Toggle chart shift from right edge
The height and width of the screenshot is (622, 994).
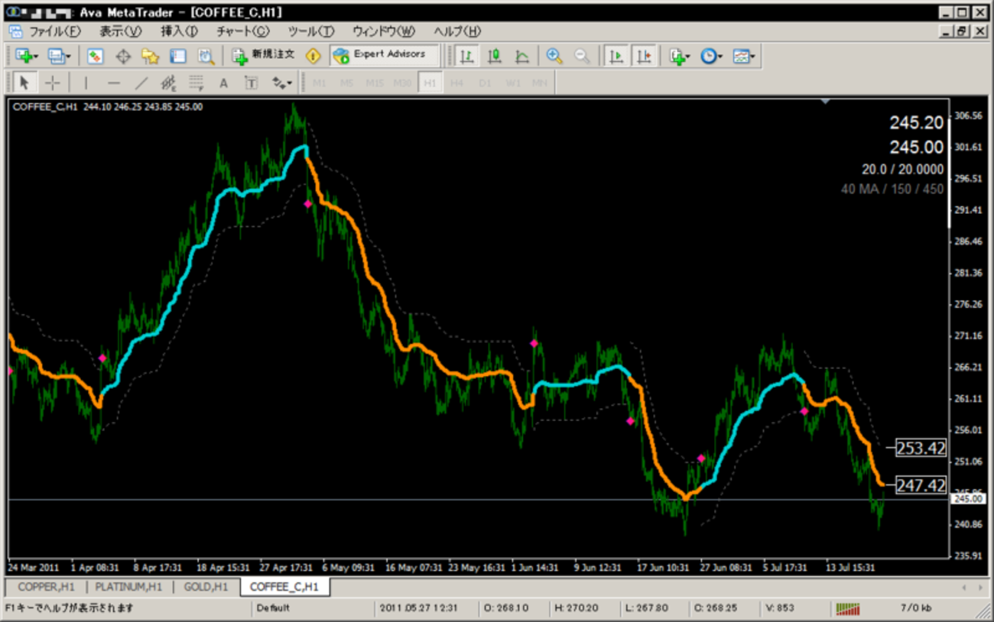pyautogui.click(x=644, y=56)
